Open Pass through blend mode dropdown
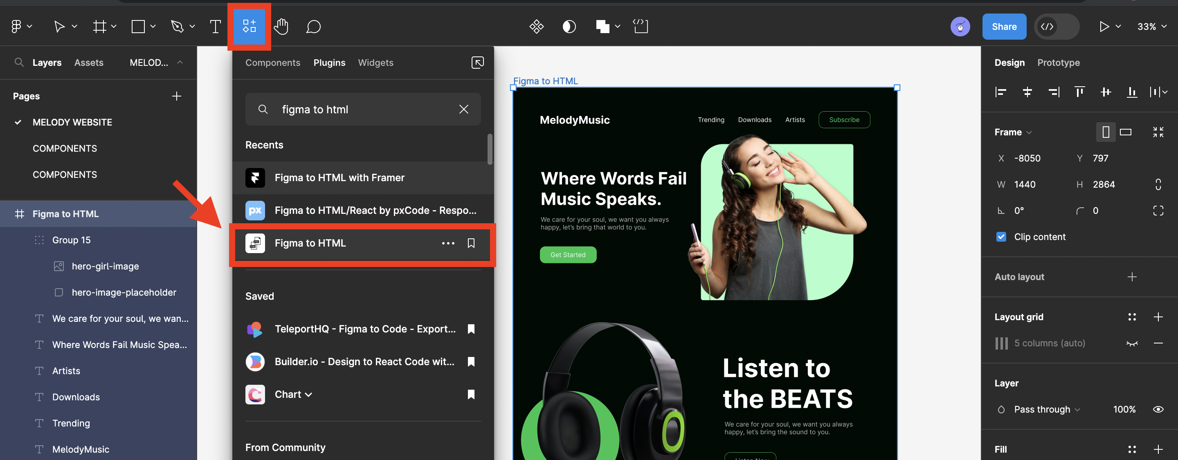This screenshot has width=1178, height=460. (1047, 409)
